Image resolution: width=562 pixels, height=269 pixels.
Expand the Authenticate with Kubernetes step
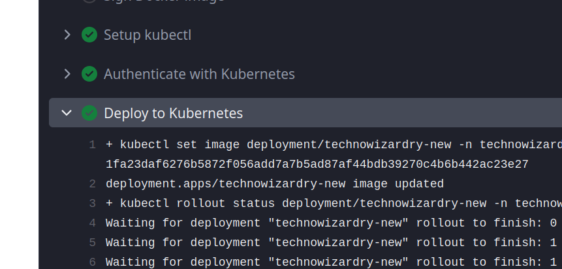[x=67, y=74]
